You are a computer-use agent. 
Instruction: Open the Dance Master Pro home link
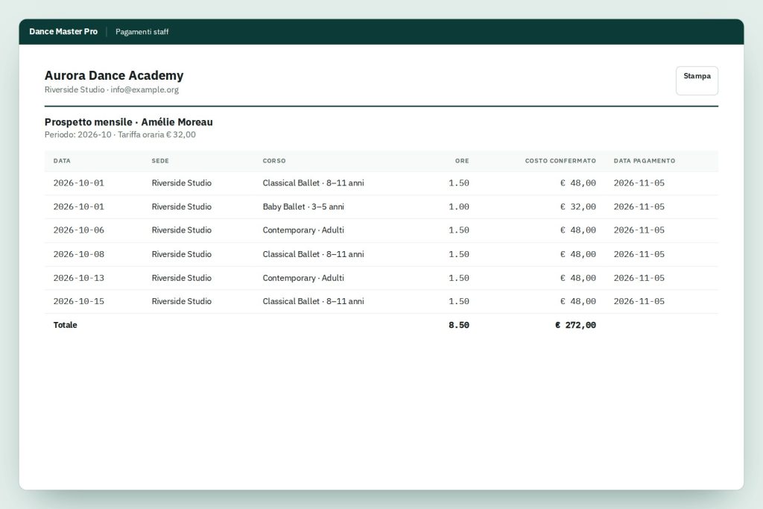pyautogui.click(x=63, y=31)
